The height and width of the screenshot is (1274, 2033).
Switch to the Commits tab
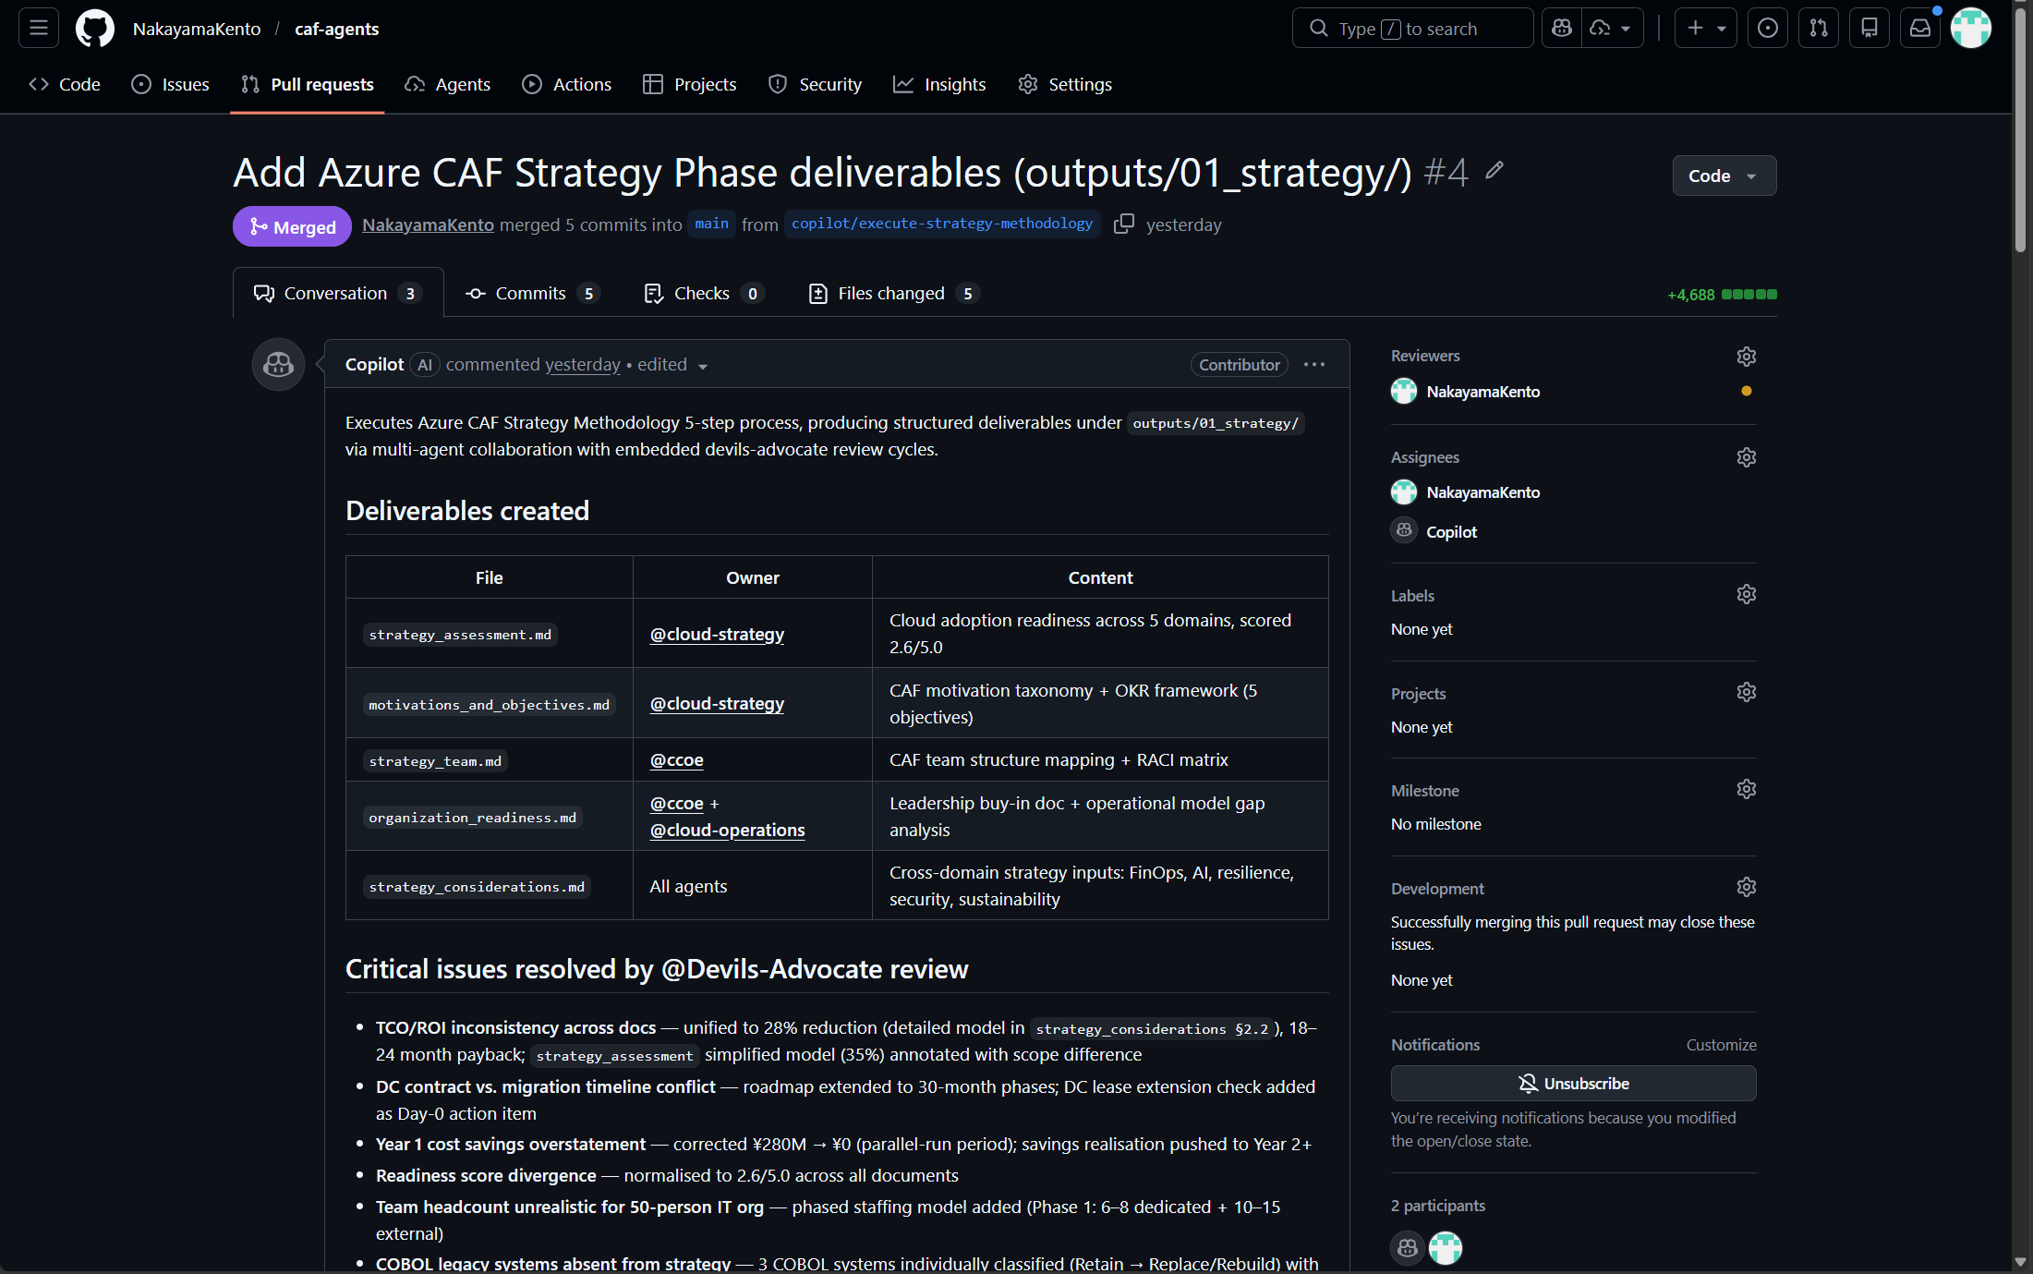[x=531, y=294]
